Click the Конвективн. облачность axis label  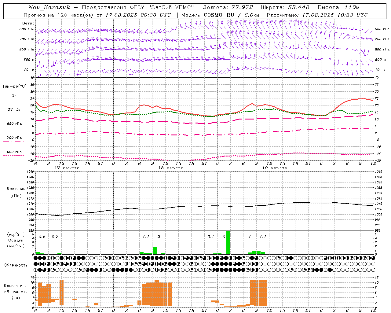pyautogui.click(x=16, y=292)
